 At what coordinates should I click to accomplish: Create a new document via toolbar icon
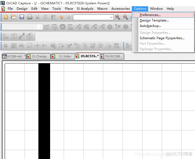tap(6, 17)
